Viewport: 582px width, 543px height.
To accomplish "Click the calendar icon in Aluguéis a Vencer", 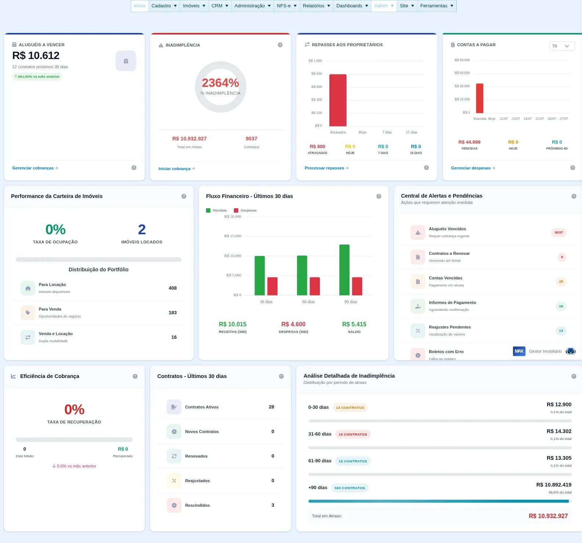I will click(x=126, y=61).
